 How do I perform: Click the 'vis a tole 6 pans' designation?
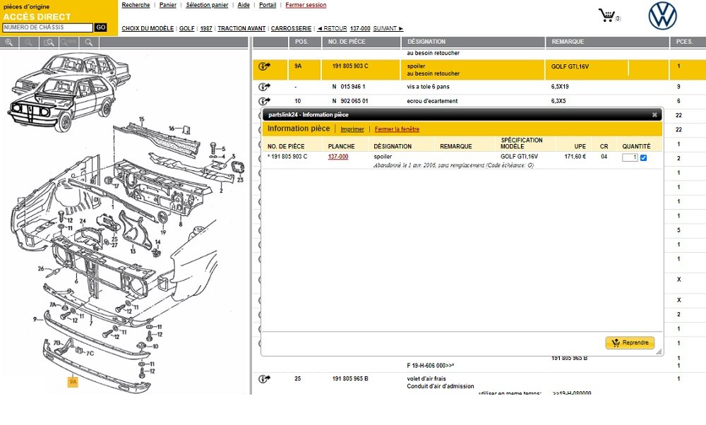coord(429,87)
